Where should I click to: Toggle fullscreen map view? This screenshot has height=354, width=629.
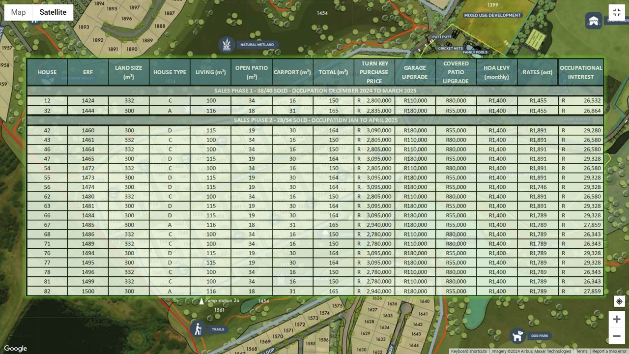[x=616, y=13]
